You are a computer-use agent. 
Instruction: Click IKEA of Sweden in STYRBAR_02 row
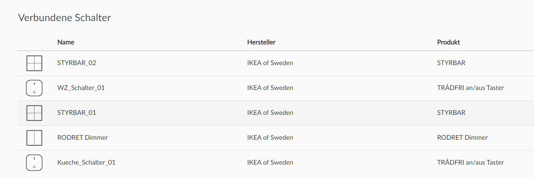point(270,63)
